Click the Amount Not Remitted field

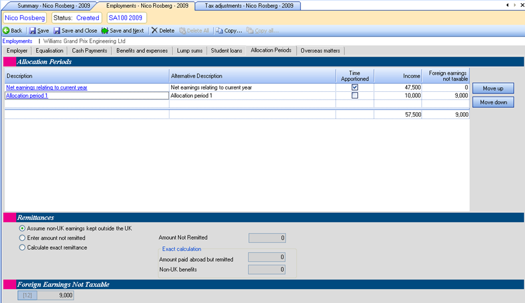point(267,238)
